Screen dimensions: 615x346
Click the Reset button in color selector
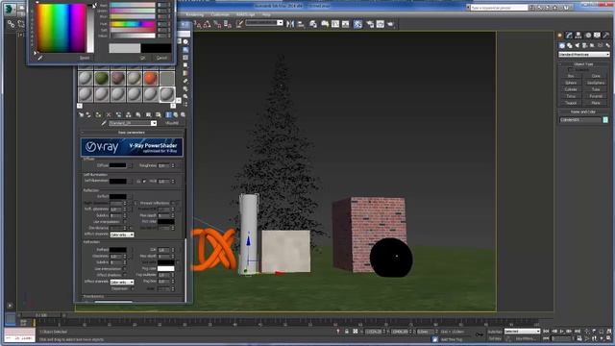point(85,58)
